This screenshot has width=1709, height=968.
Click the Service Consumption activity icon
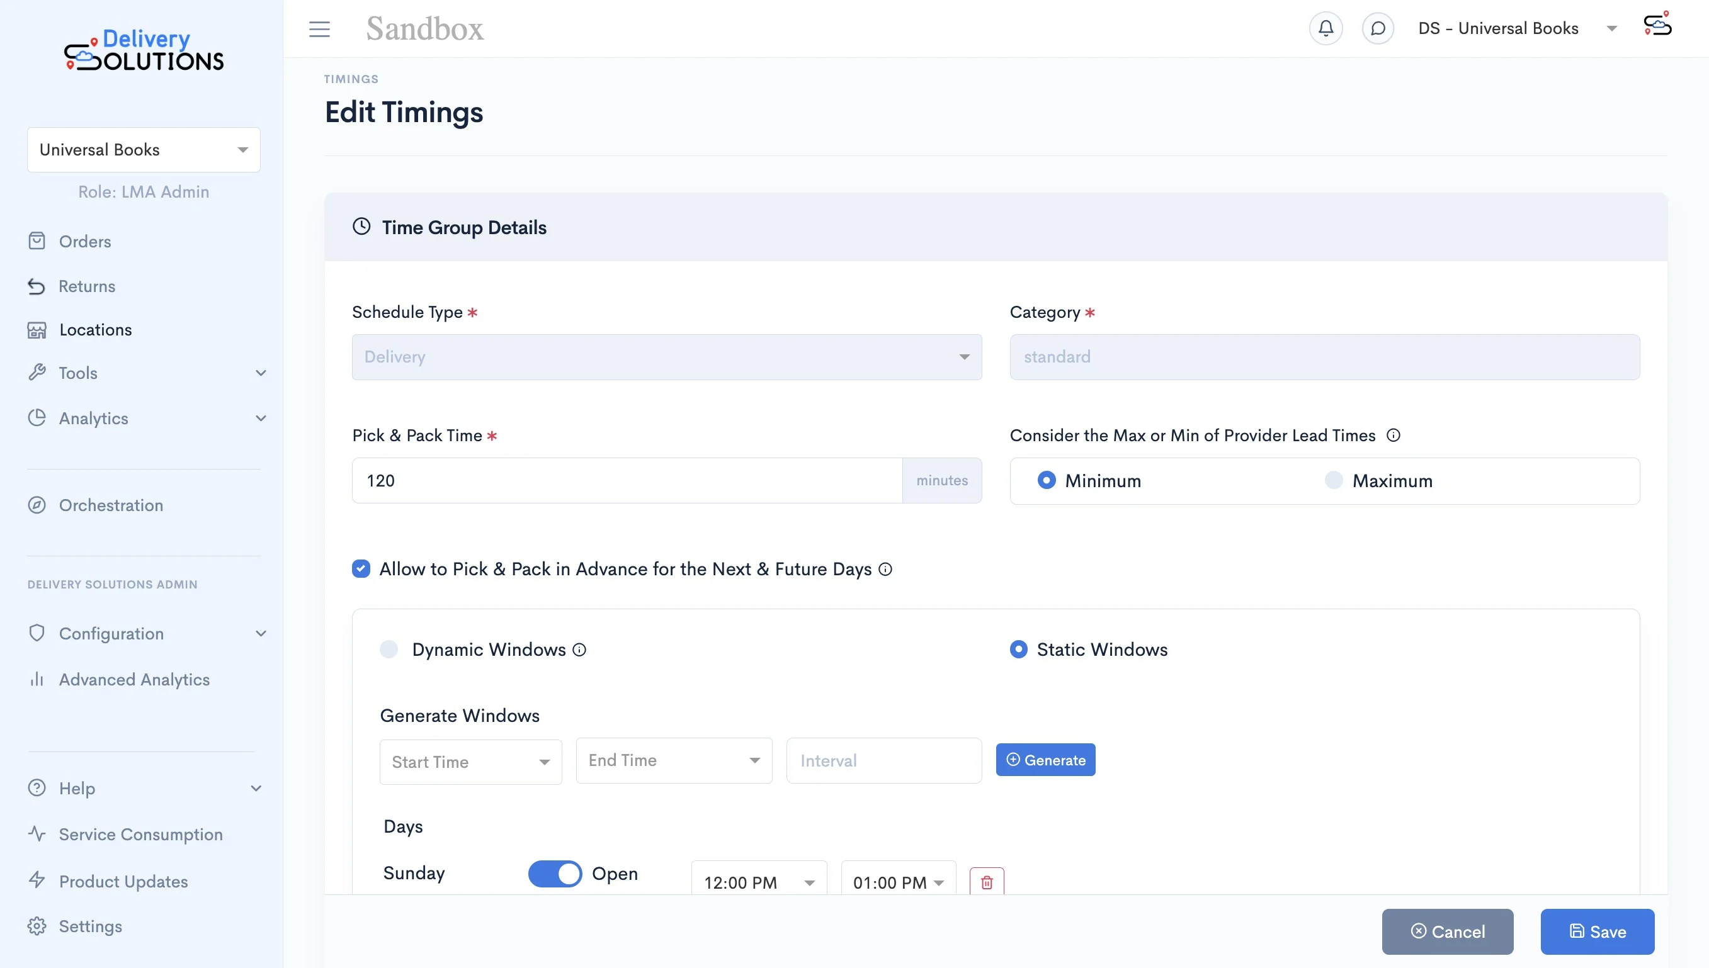click(37, 834)
